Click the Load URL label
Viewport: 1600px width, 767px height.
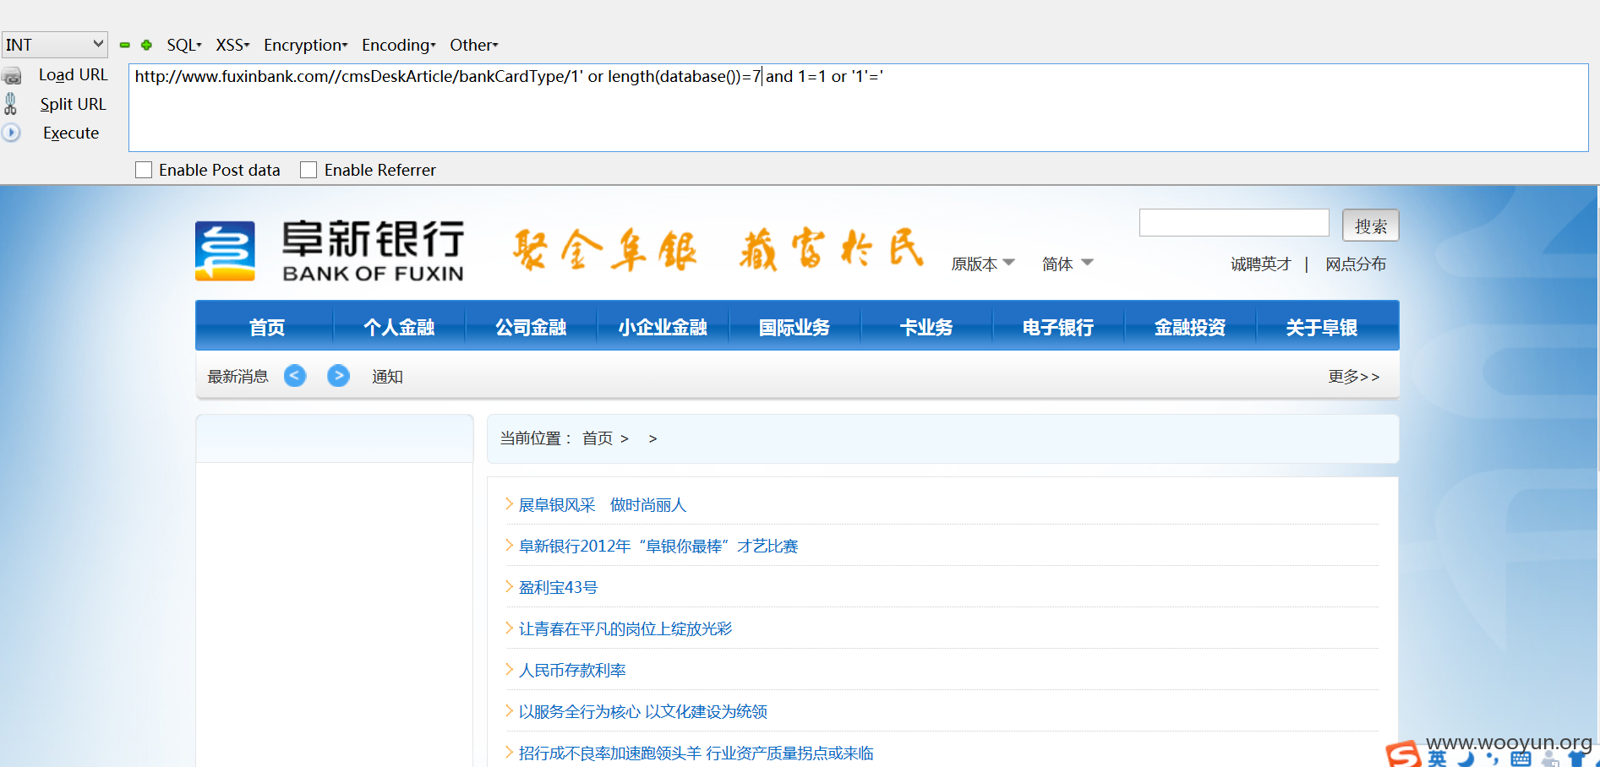tap(74, 75)
